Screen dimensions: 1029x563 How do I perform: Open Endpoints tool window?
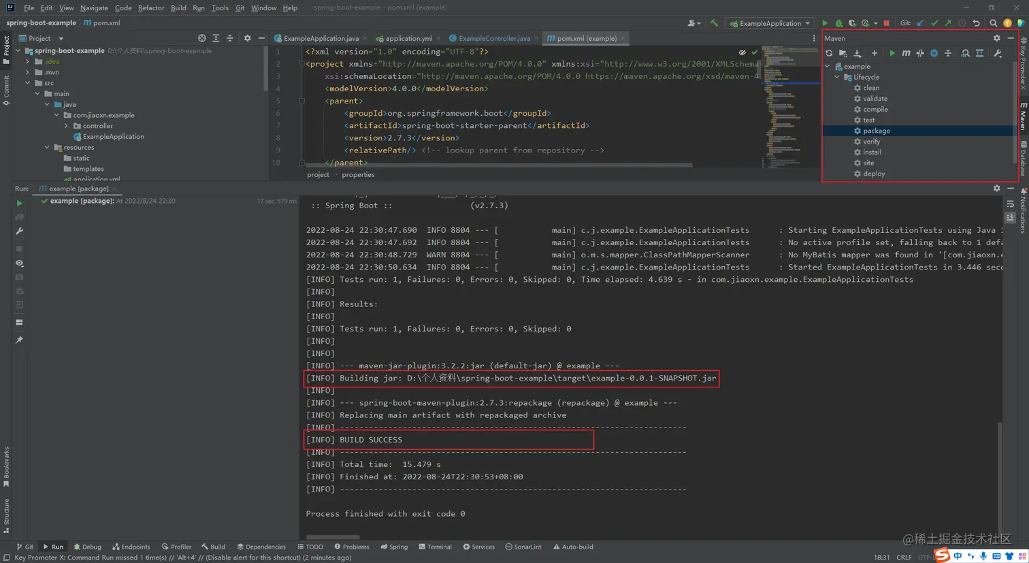point(131,547)
